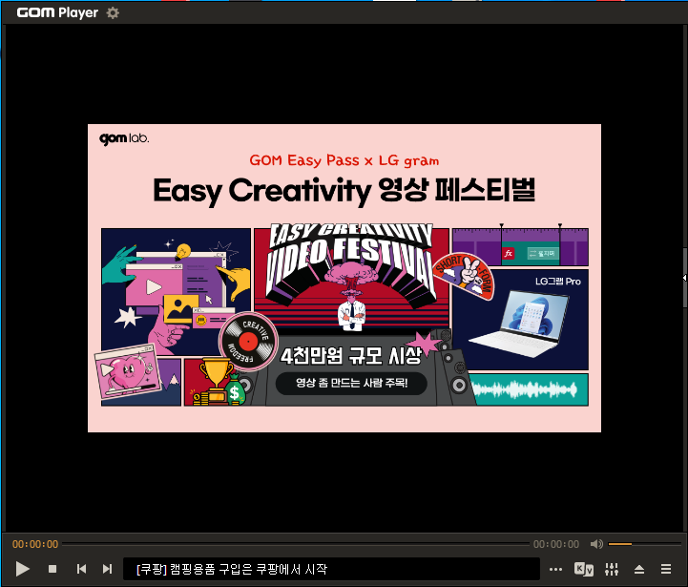The image size is (688, 587).
Task: Open the GOM Player settings gear
Action: pos(113,12)
